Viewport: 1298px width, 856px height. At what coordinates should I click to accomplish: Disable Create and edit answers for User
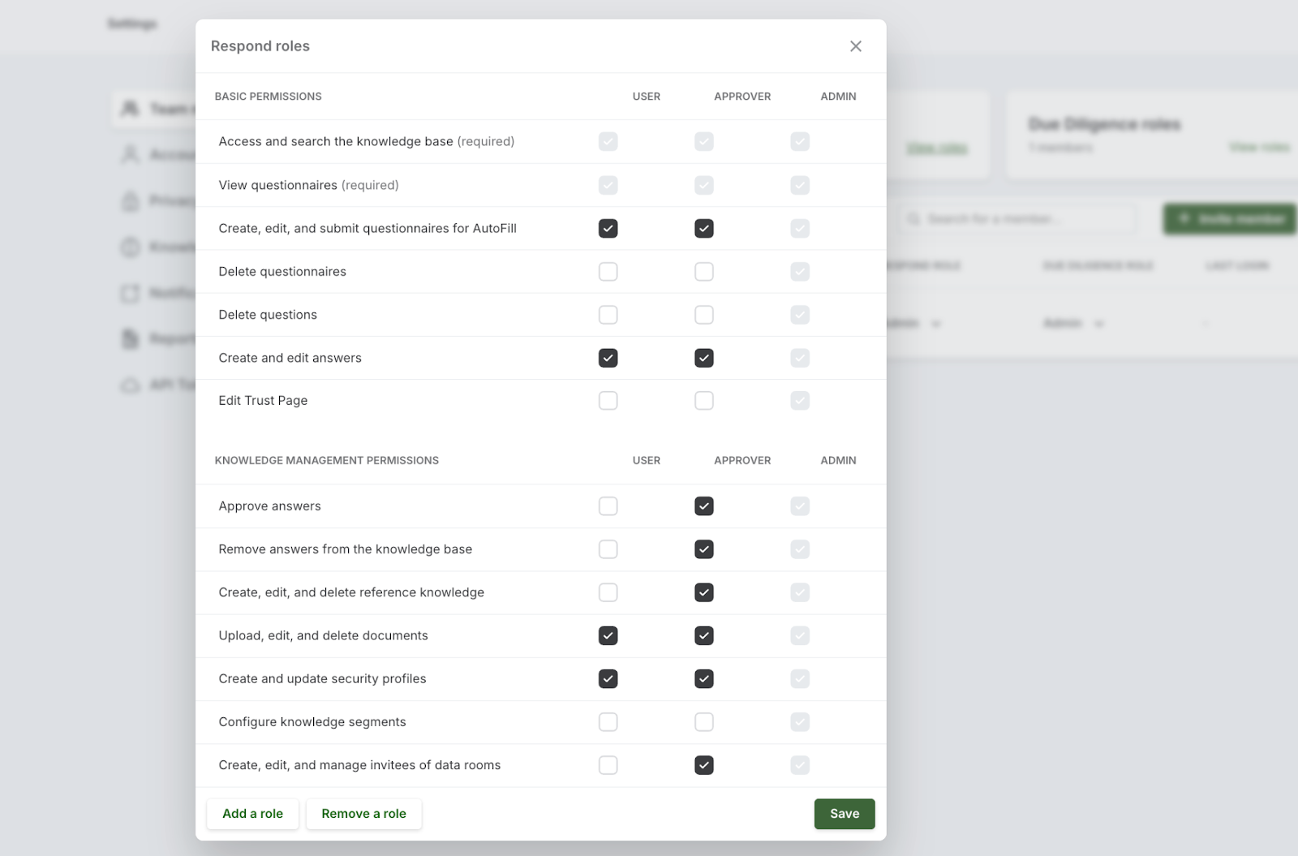[x=608, y=358]
